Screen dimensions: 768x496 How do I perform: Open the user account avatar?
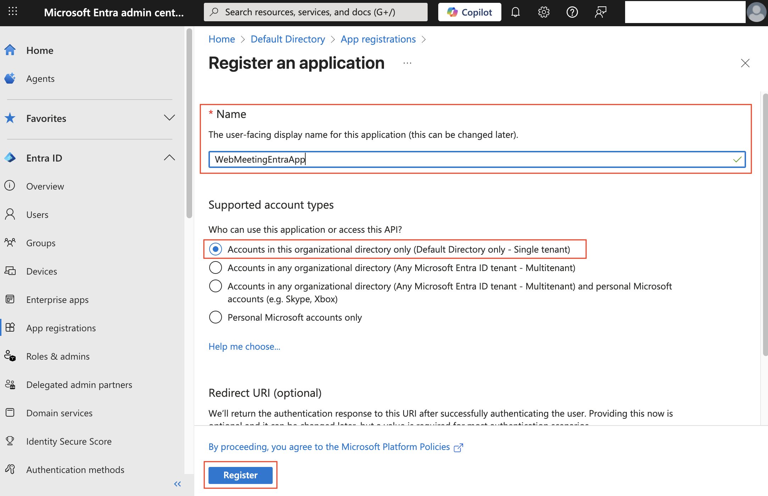[756, 12]
